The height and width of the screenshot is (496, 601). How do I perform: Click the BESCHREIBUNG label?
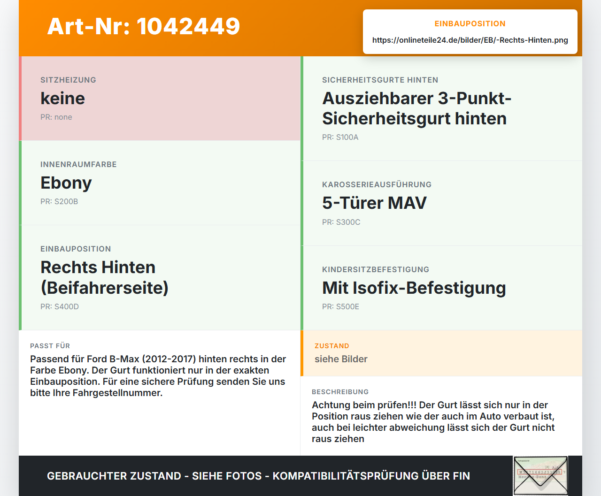[340, 392]
